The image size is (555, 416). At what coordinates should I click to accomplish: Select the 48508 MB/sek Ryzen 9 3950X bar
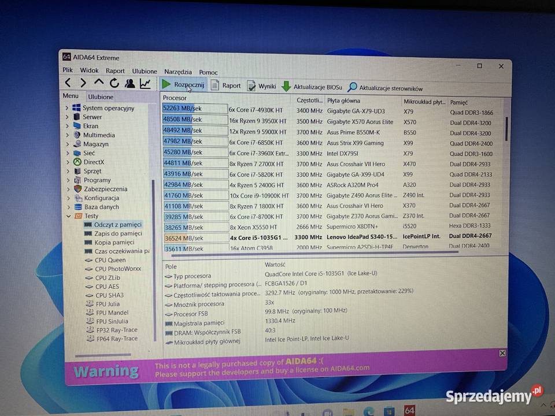[195, 120]
